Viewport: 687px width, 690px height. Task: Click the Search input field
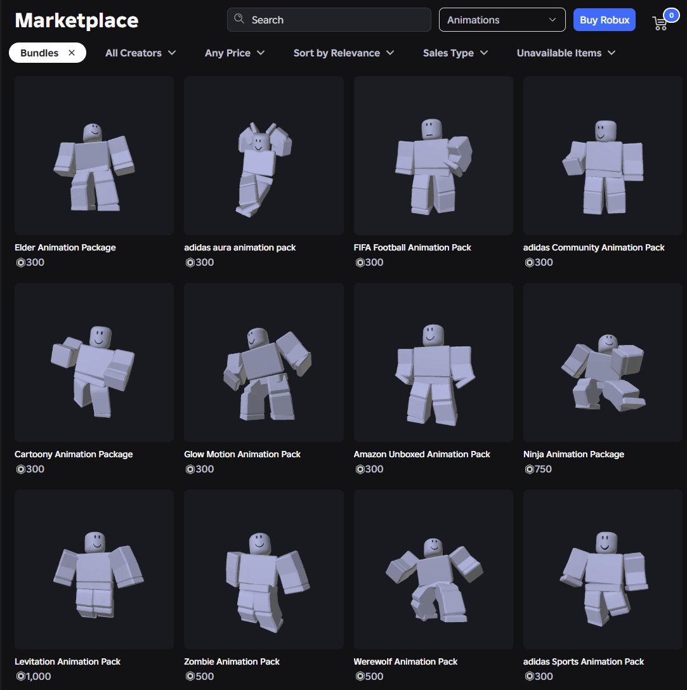coord(329,20)
